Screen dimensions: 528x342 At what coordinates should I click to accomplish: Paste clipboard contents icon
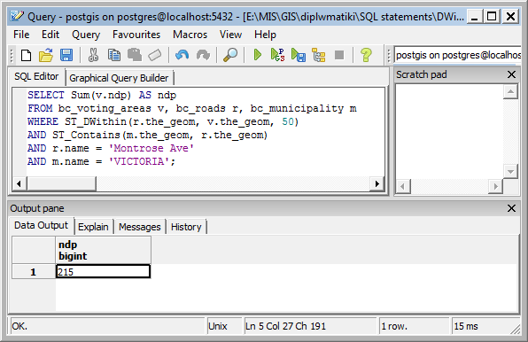pos(135,55)
